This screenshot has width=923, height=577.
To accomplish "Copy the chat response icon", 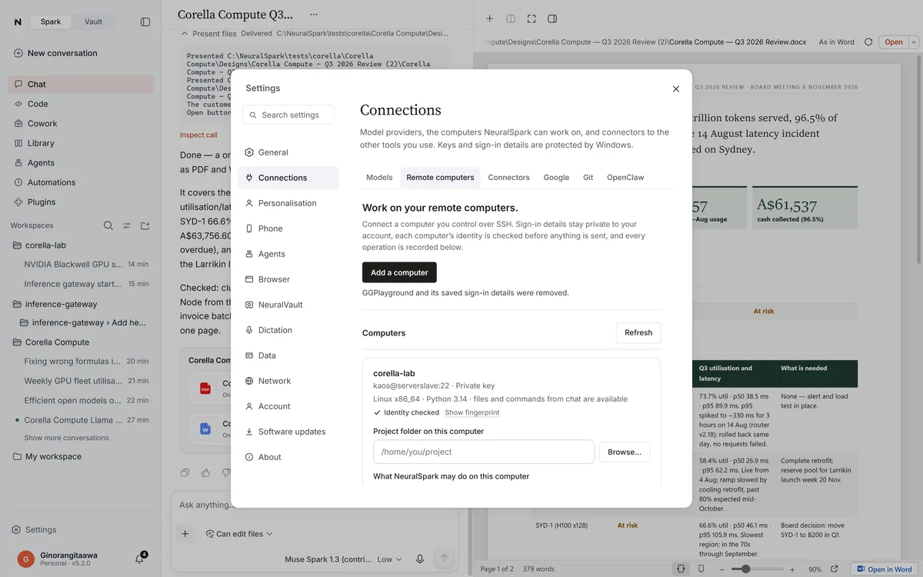I will pos(185,473).
